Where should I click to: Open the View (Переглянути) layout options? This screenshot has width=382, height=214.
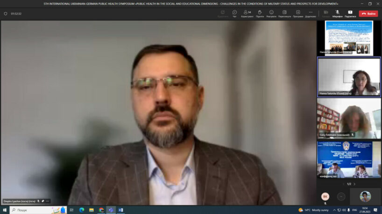tap(284, 13)
